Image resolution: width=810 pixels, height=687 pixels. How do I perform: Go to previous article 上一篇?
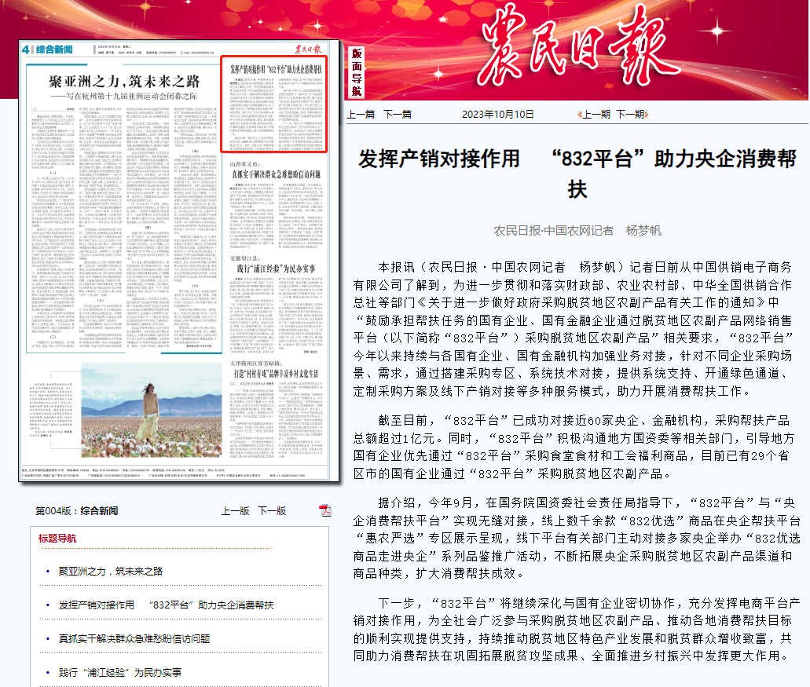click(361, 114)
